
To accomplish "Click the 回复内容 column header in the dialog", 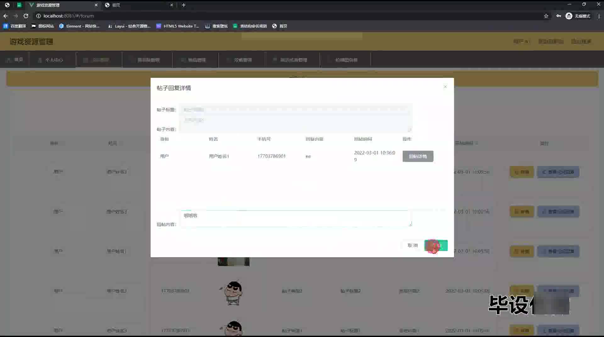I will point(314,139).
